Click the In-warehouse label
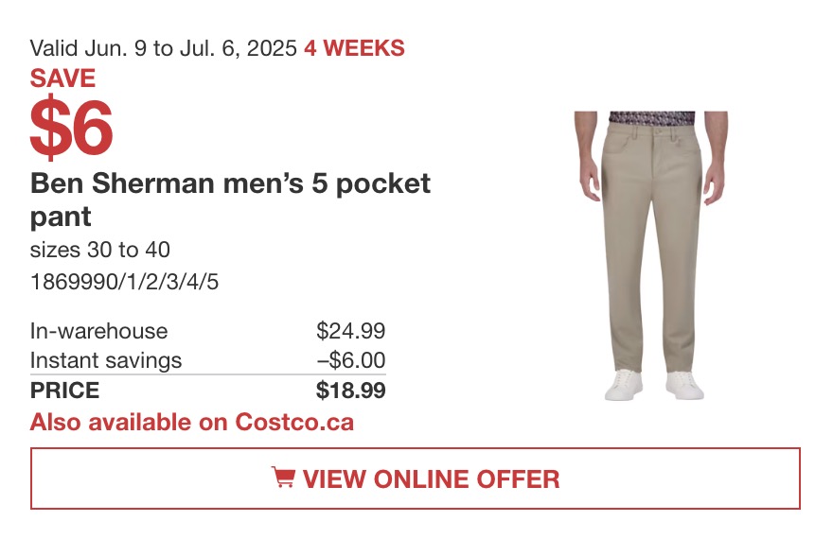833x539 pixels. [x=98, y=331]
